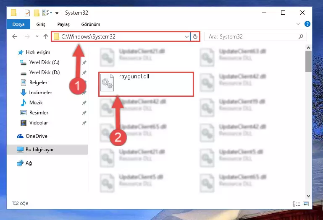Image resolution: width=323 pixels, height=220 pixels.
Task: Switch to the Paylaş ribbon tab
Action: 63,24
